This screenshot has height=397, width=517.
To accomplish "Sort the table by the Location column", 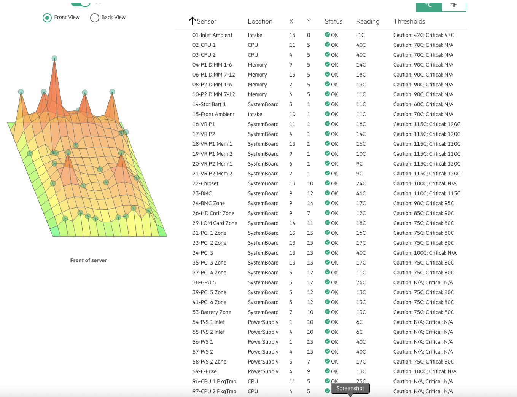I will 260,21.
